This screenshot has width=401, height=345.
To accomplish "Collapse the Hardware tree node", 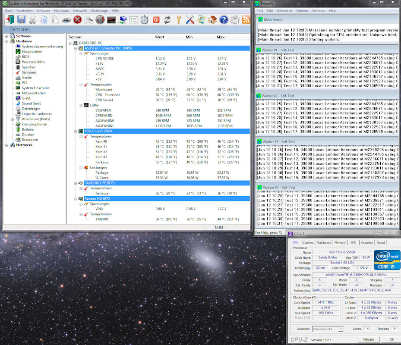I will [6, 41].
